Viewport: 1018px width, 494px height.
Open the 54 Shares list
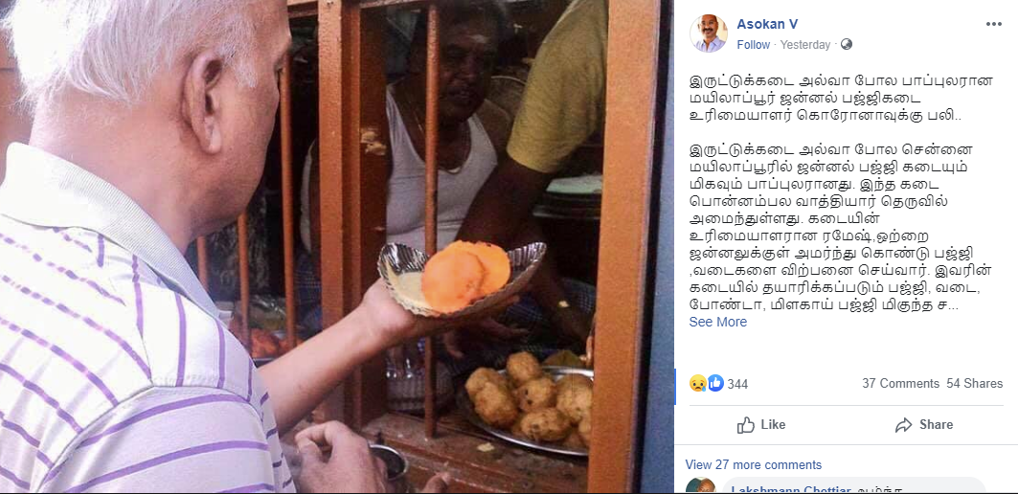975,384
